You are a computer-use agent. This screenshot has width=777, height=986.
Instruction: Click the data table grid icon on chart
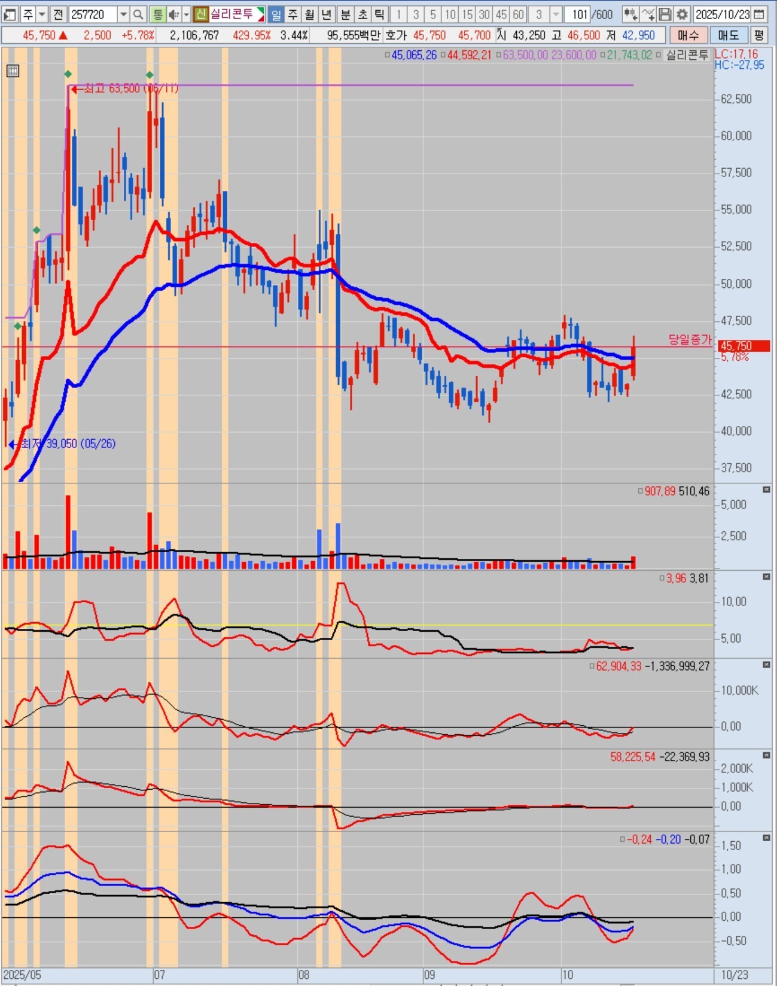[x=13, y=71]
